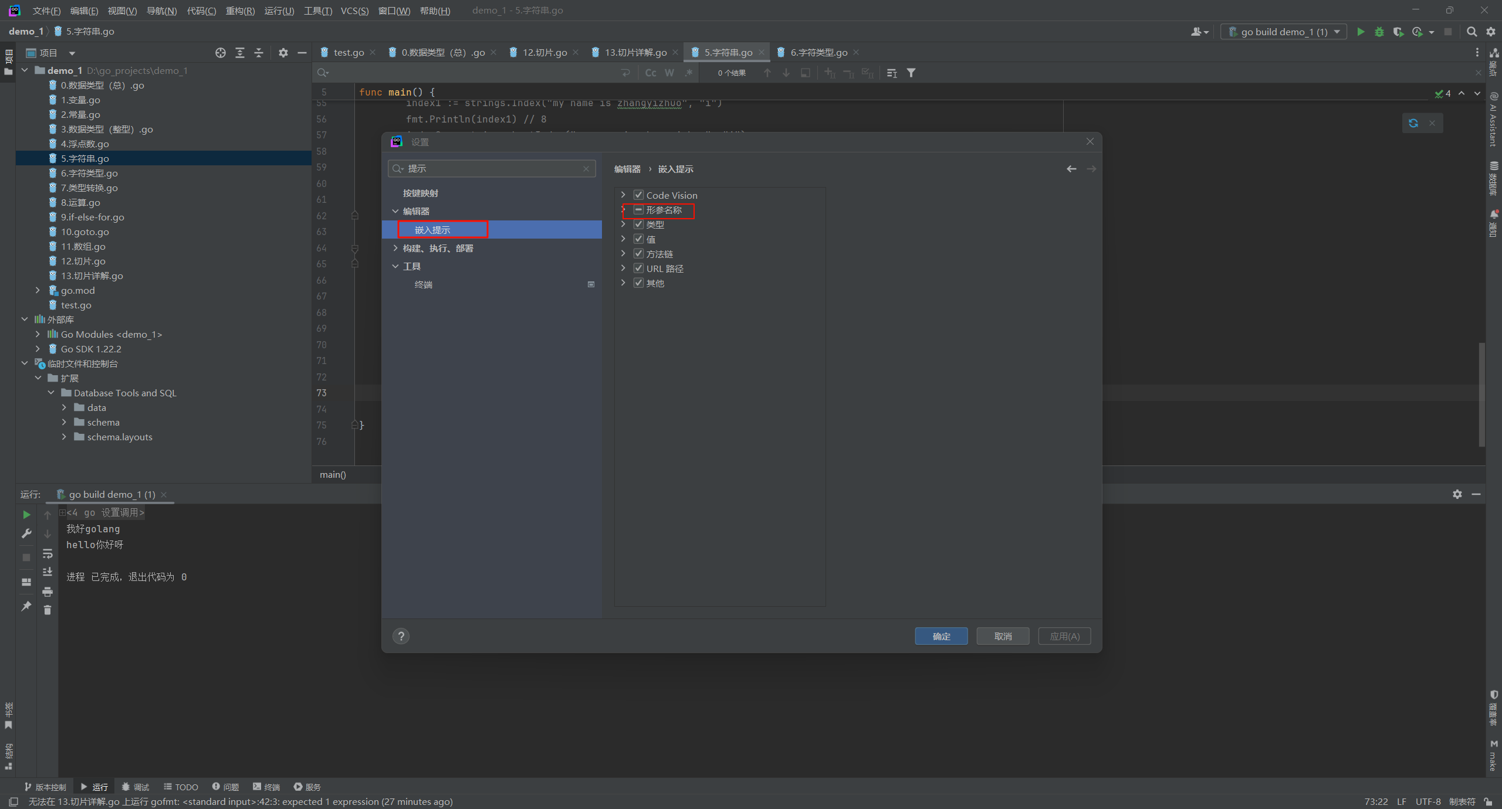Expand the go.mod node in project tree
1502x809 pixels.
coord(38,290)
